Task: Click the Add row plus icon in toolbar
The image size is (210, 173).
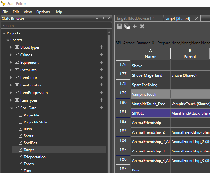Action: 135,27
